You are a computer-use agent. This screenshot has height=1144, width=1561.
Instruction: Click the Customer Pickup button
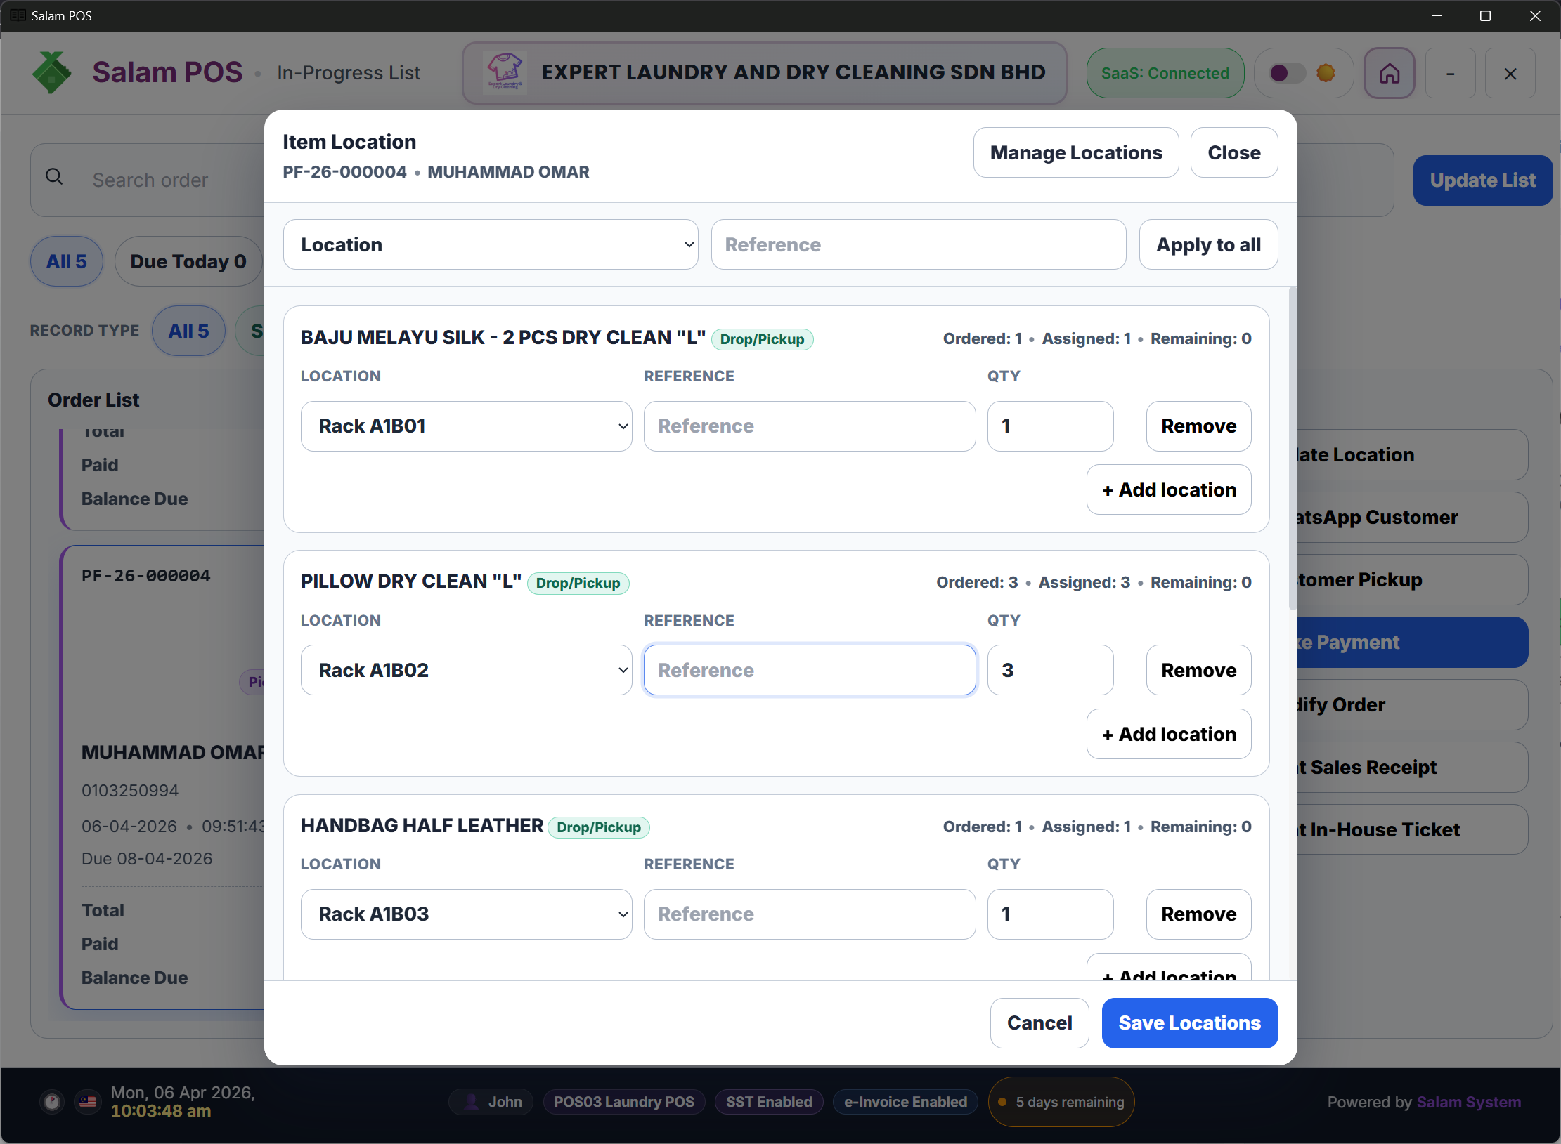pos(1411,580)
